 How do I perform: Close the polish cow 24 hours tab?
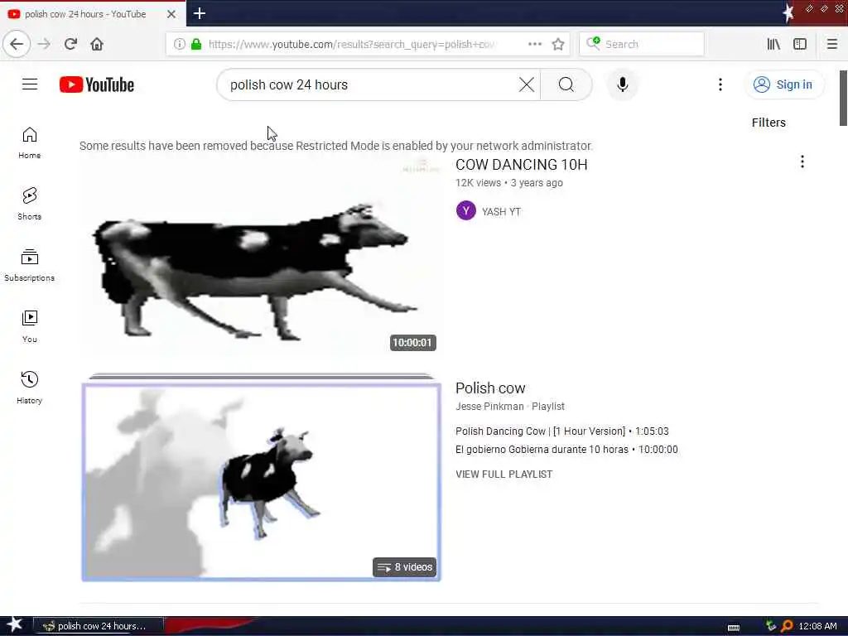[x=171, y=14]
